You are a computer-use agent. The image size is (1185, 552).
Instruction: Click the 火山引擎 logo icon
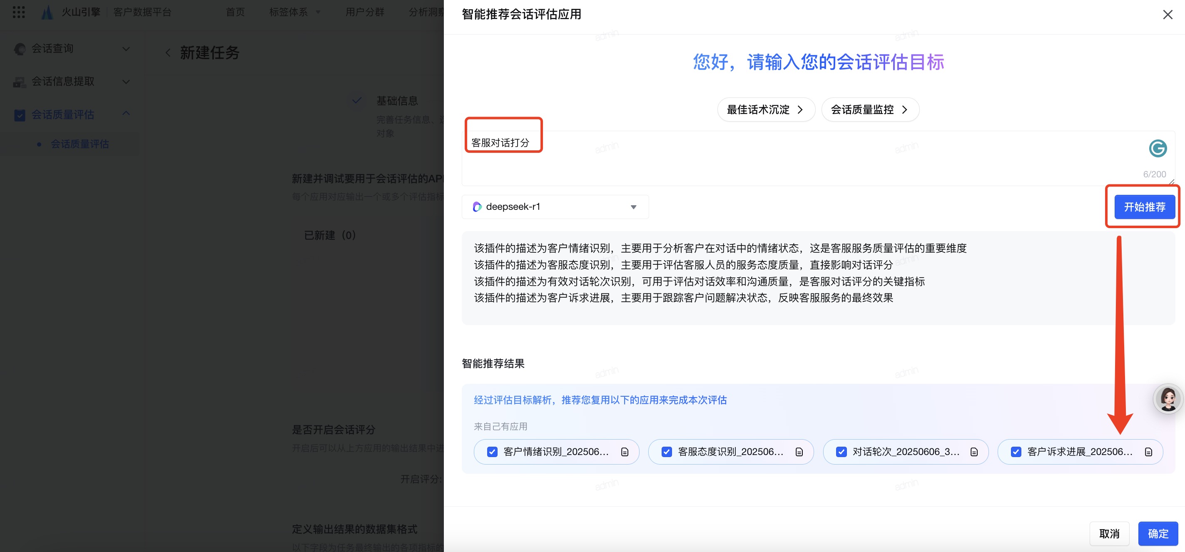click(x=47, y=12)
